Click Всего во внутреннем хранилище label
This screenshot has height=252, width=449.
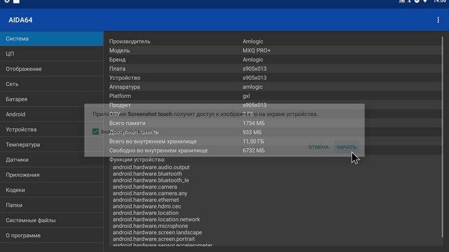[x=153, y=141]
